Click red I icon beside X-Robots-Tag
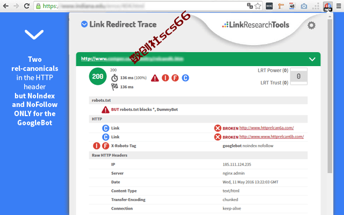 pyautogui.click(x=97, y=146)
